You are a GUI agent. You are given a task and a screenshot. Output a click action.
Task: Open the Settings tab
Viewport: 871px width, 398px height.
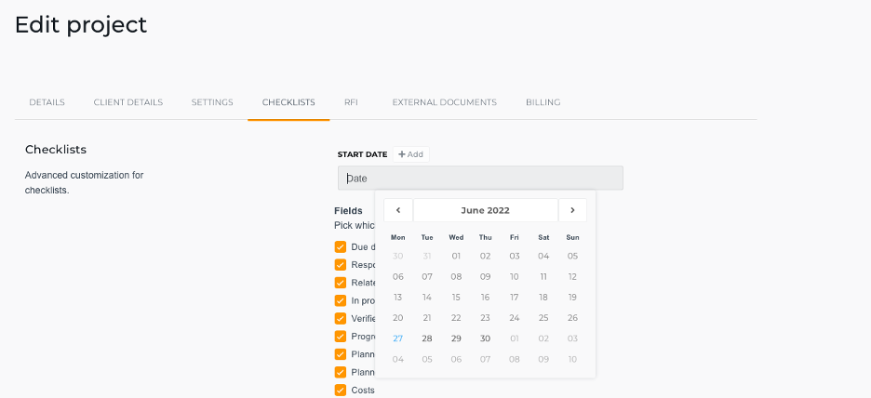tap(212, 102)
